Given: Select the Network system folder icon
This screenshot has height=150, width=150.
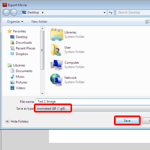Looking at the screenshot, I should tap(56, 80).
